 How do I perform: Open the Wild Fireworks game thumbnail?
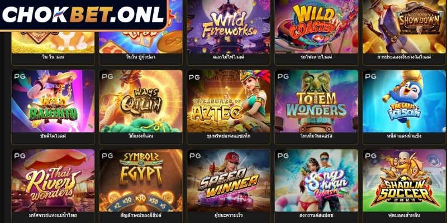pyautogui.click(x=229, y=27)
